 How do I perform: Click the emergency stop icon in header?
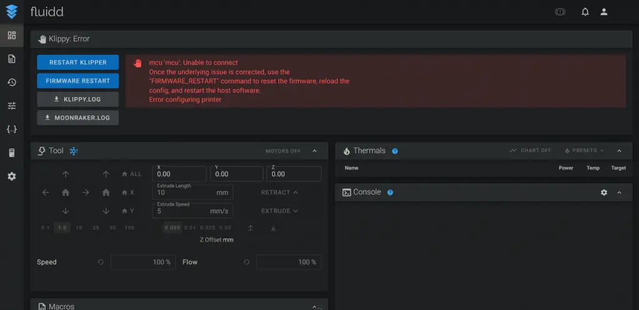560,12
